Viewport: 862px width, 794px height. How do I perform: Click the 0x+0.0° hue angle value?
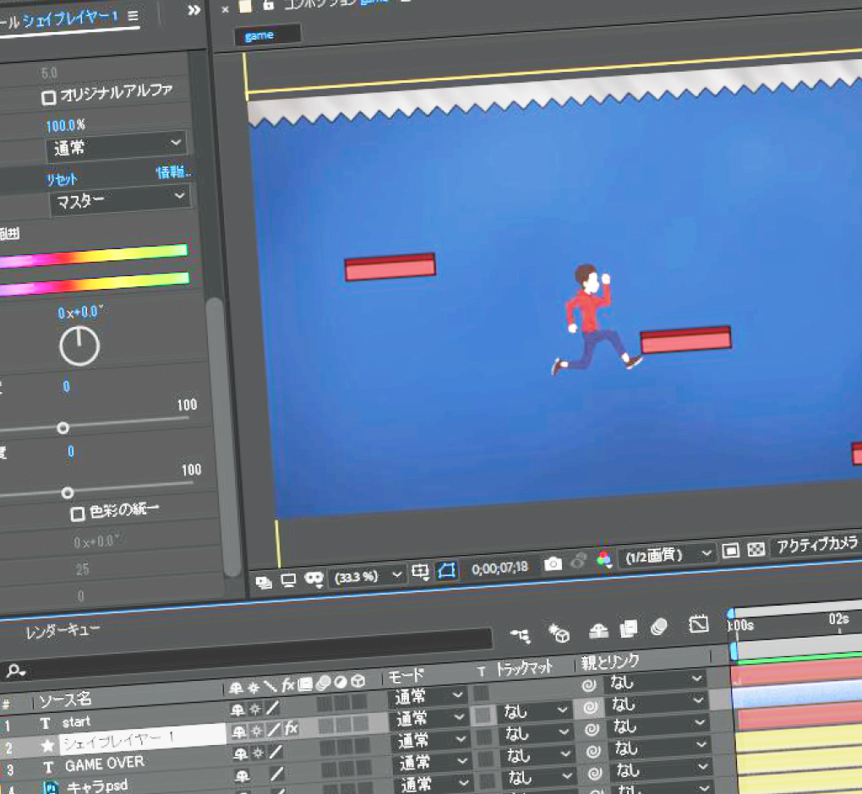79,312
